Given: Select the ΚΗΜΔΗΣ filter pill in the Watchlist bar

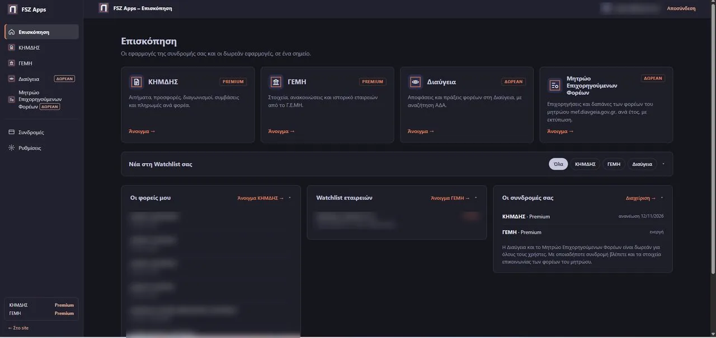Looking at the screenshot, I should click(585, 164).
